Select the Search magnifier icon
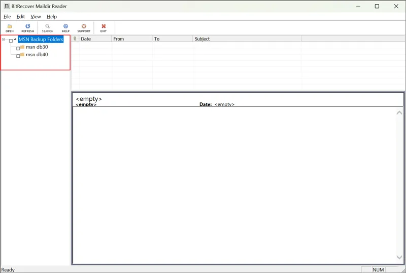 (47, 26)
